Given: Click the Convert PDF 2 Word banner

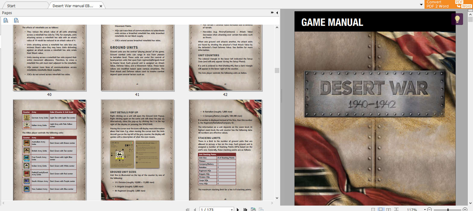Looking at the screenshot, I should 449,4.
